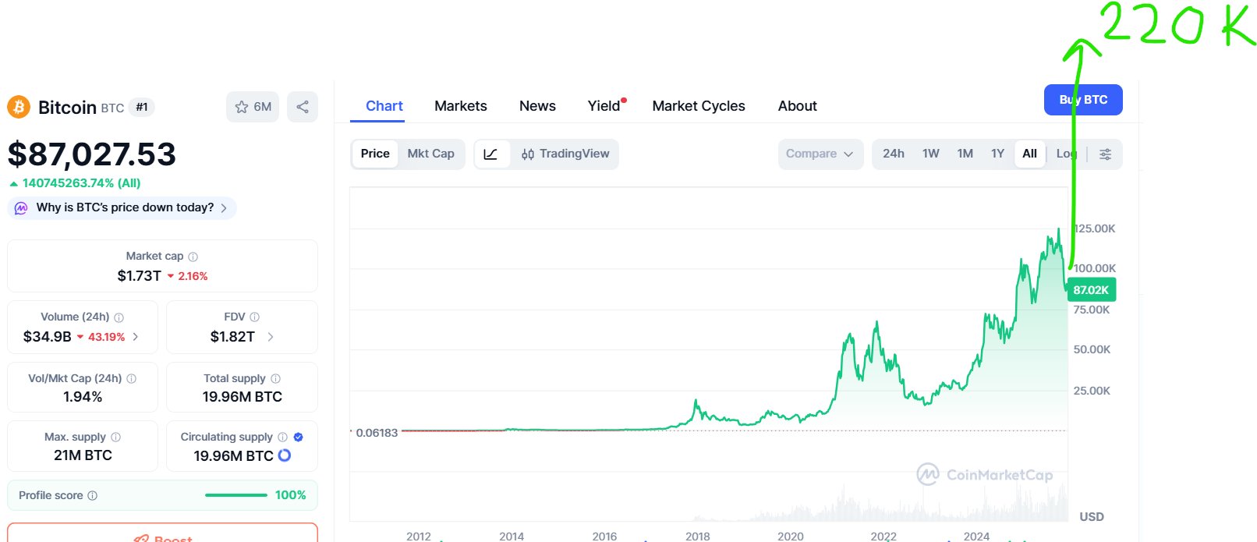Click Market cap info icon
1257x542 pixels.
(x=193, y=257)
